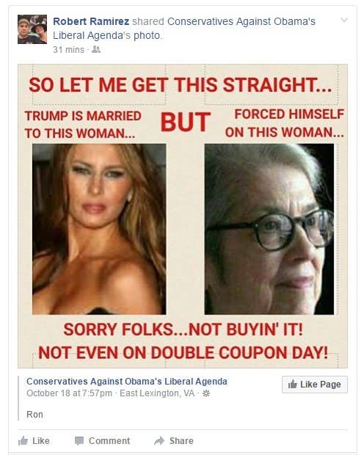The height and width of the screenshot is (455, 364).
Task: Open the shared meme image
Action: click(x=183, y=216)
